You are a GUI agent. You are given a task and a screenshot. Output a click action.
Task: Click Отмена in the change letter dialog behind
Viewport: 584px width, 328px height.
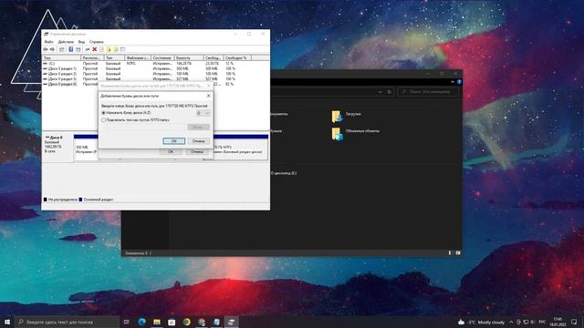point(197,152)
